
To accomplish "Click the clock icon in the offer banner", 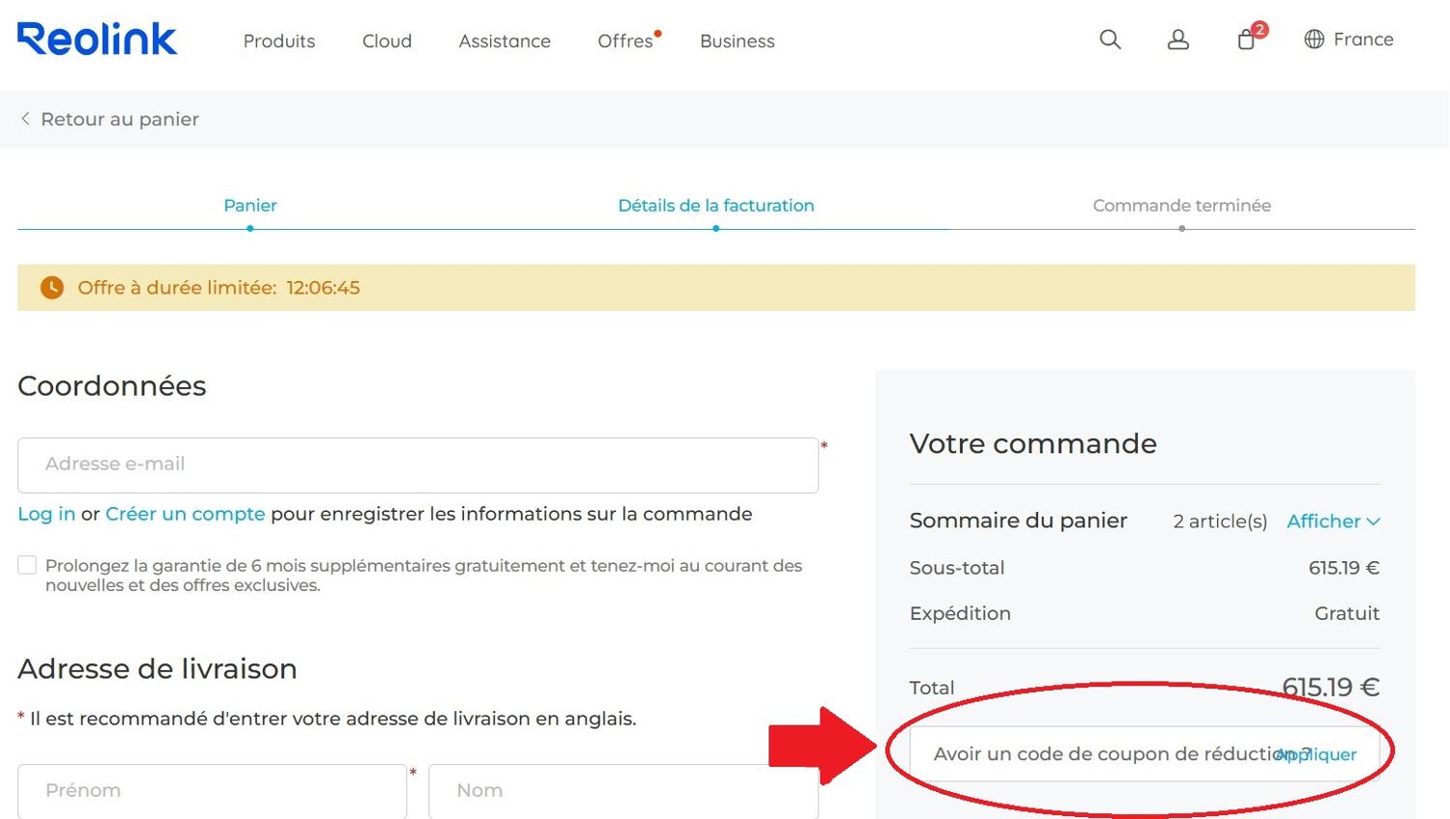I will point(50,287).
